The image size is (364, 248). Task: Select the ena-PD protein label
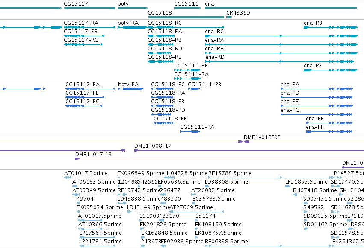click(x=290, y=93)
